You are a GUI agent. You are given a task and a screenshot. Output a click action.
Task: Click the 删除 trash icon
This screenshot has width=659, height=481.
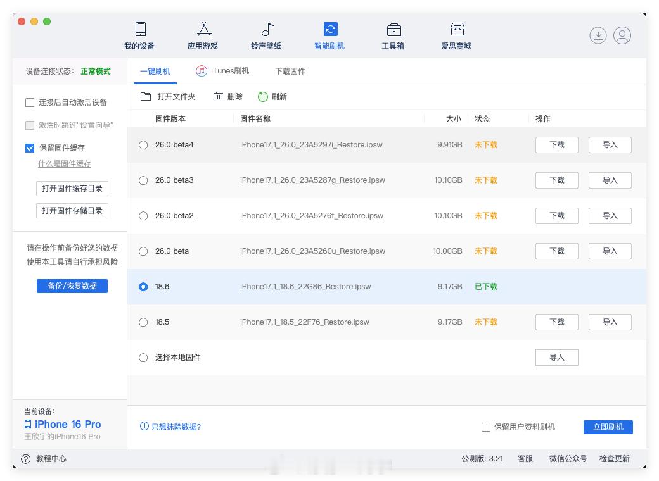tap(219, 97)
